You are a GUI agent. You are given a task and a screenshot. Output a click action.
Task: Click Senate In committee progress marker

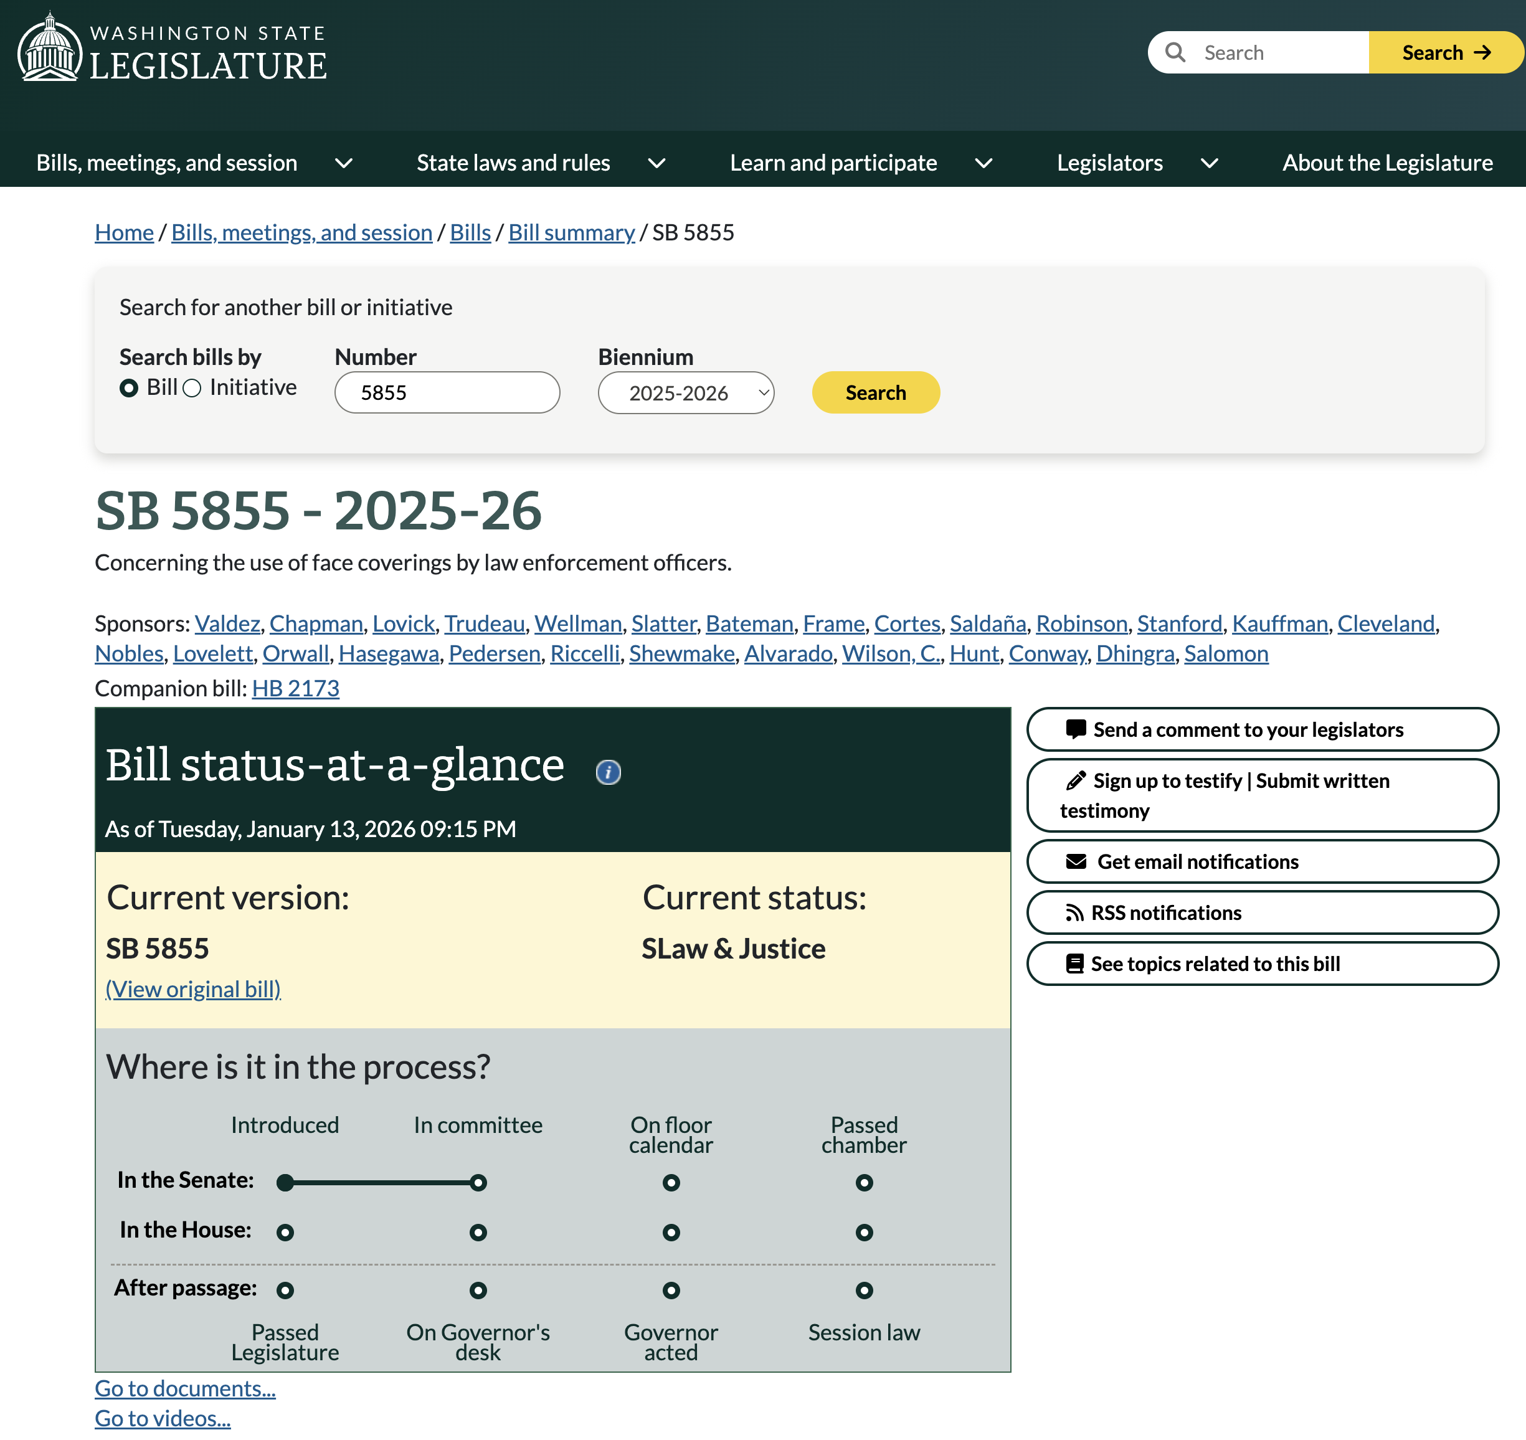pyautogui.click(x=478, y=1182)
